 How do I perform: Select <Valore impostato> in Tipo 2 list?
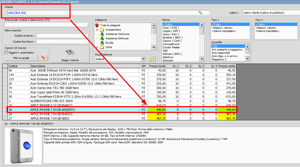[x=267, y=31]
